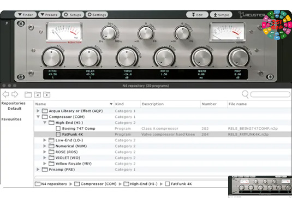Image resolution: width=292 pixels, height=198 pixels.
Task: Click the RELS_BEING747COMP.n2p file name
Action: [253, 129]
